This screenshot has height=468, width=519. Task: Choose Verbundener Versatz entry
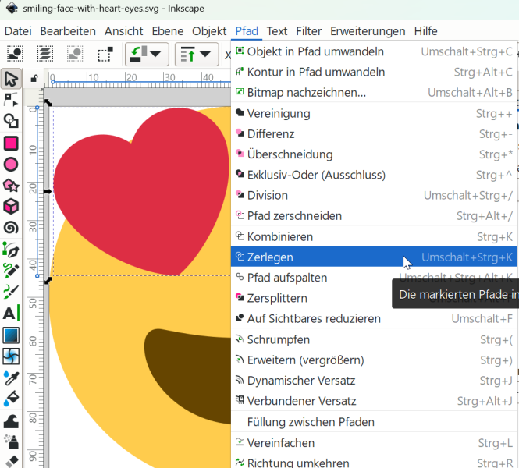(x=374, y=401)
